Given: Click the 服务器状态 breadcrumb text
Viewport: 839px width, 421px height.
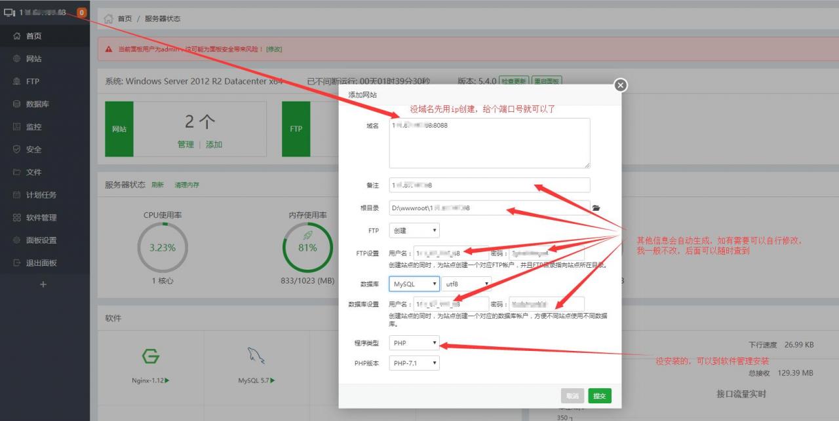Looking at the screenshot, I should point(163,19).
